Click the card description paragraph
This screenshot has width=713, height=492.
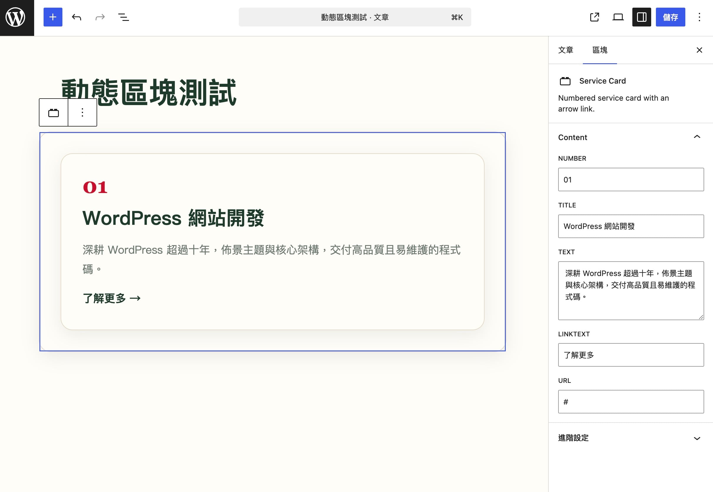coord(272,259)
